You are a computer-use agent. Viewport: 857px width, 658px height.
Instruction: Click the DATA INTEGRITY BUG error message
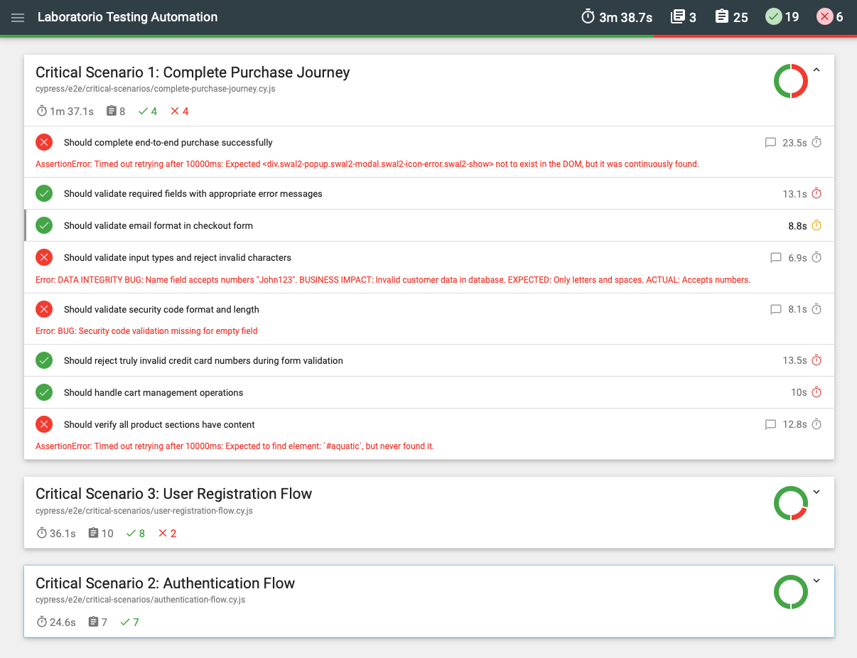pos(393,280)
